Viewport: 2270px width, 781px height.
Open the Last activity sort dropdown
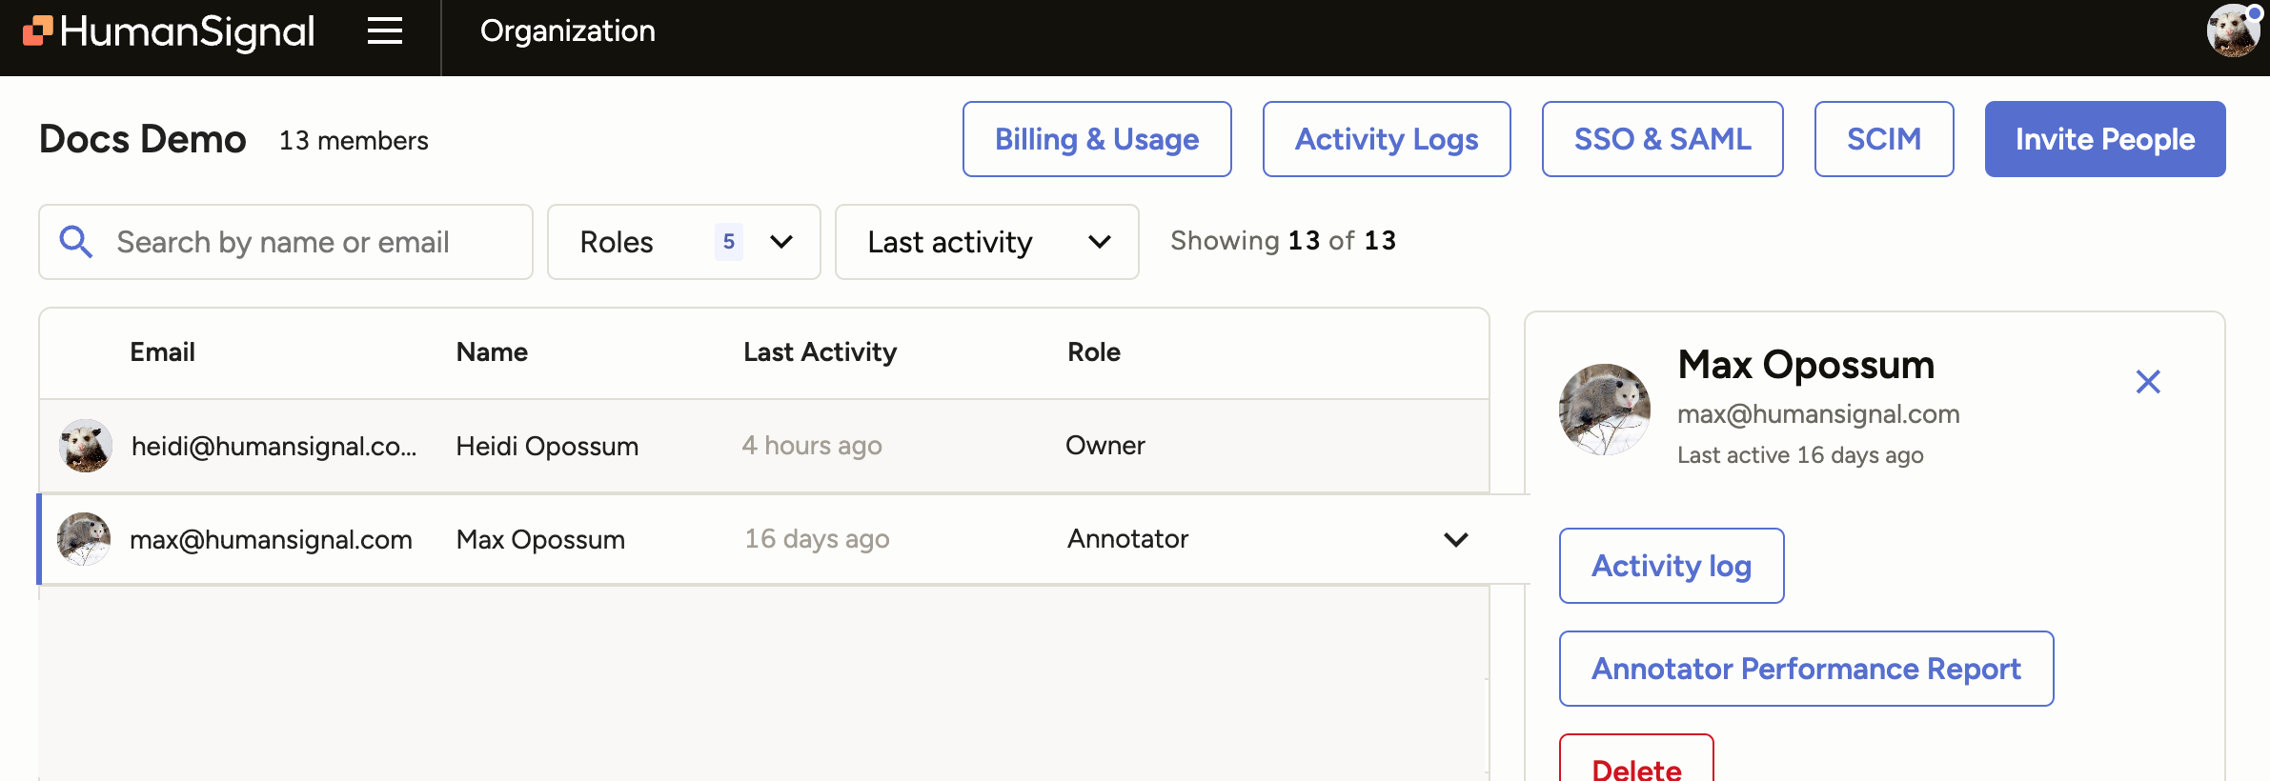pyautogui.click(x=986, y=242)
